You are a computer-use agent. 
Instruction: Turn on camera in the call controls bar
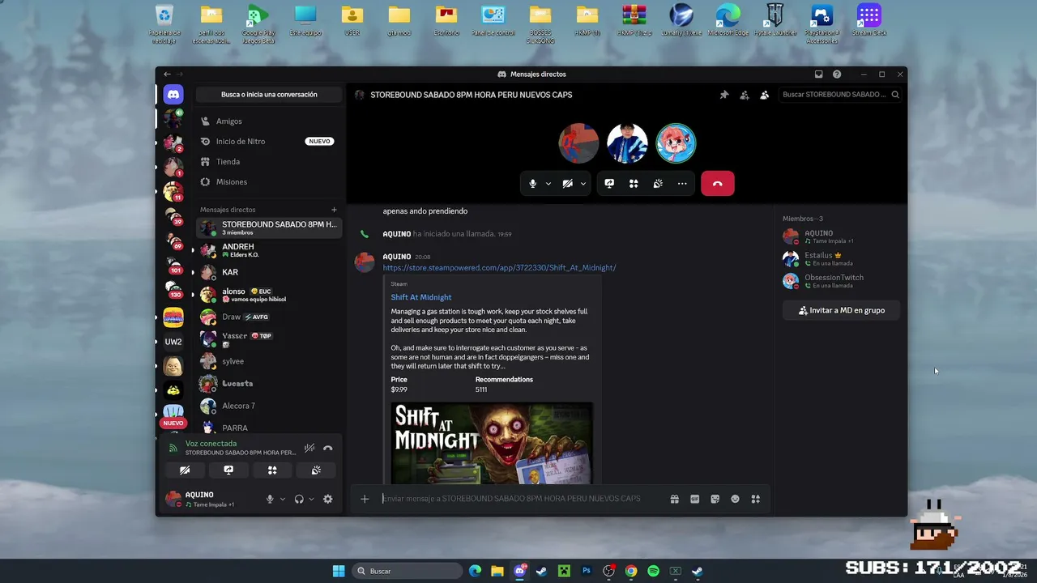click(567, 184)
